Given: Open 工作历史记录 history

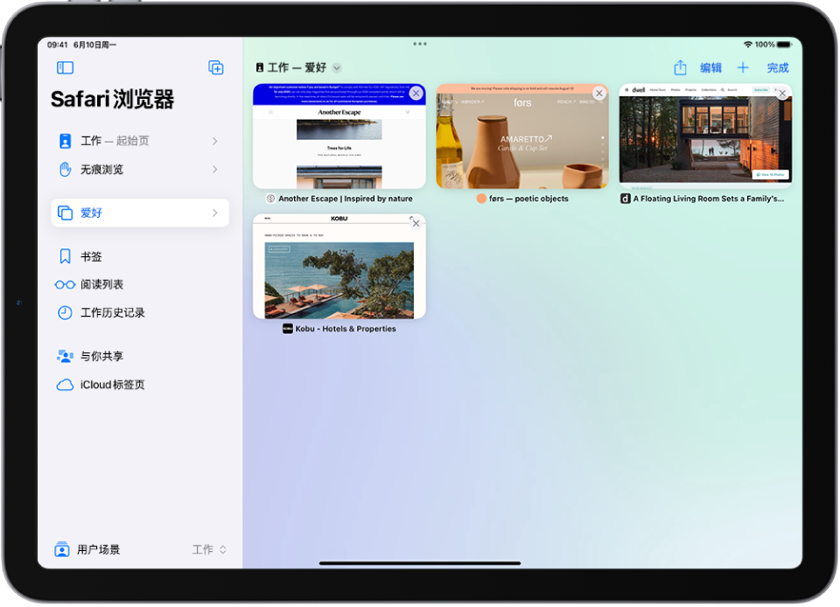Looking at the screenshot, I should click(140, 312).
